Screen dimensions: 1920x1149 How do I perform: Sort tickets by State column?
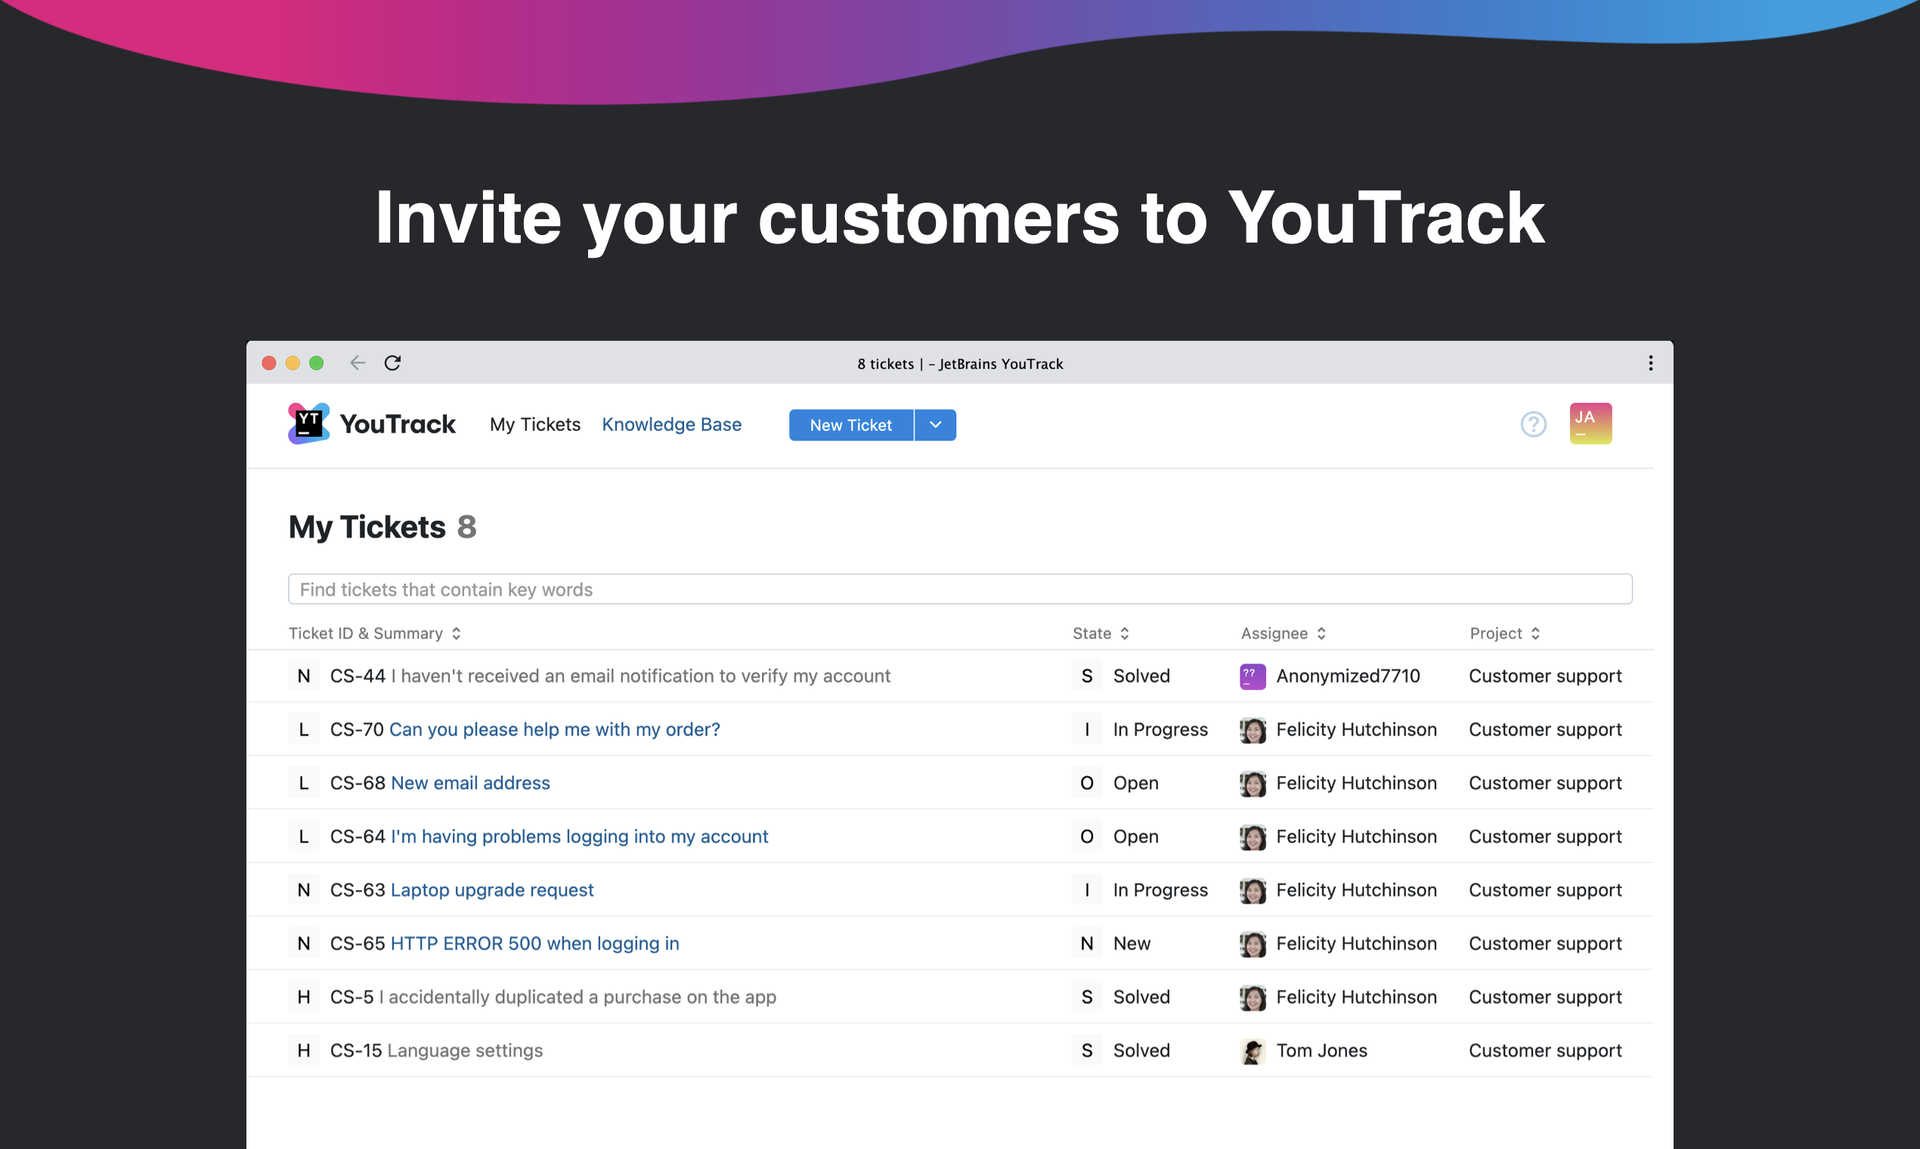[1100, 633]
